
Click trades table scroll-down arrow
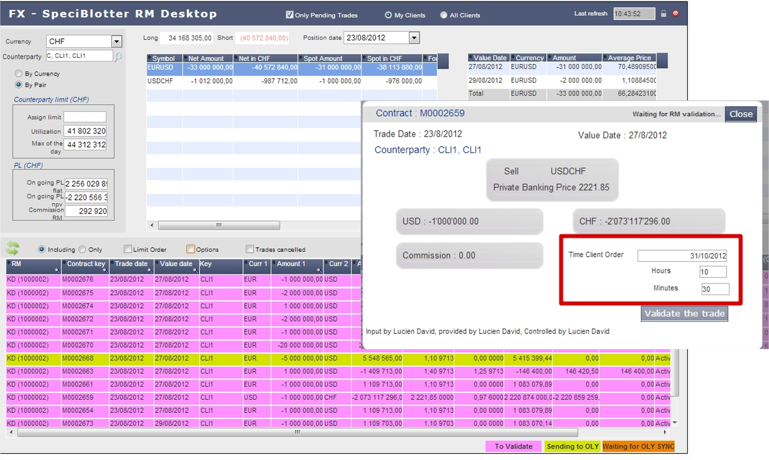pyautogui.click(x=675, y=423)
